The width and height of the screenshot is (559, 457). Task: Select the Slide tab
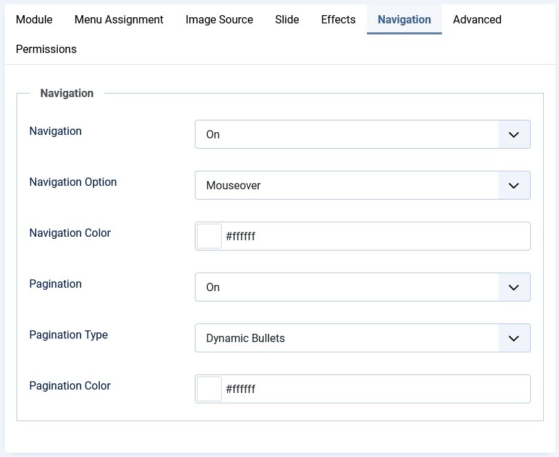pyautogui.click(x=287, y=19)
